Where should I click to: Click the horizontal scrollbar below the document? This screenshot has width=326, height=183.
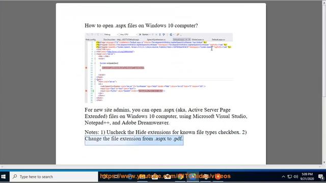tap(161, 166)
